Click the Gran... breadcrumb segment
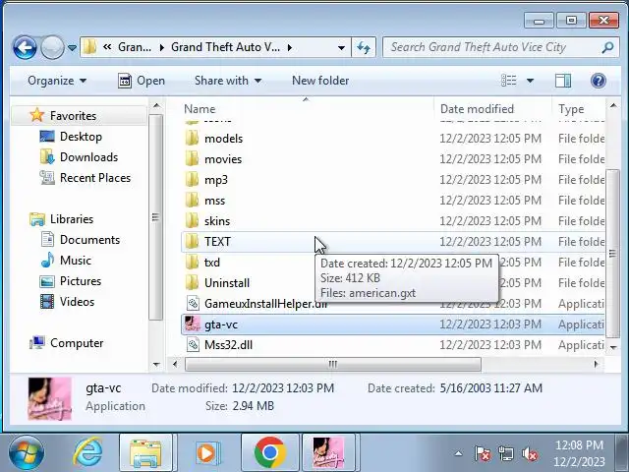The width and height of the screenshot is (629, 472). [135, 47]
